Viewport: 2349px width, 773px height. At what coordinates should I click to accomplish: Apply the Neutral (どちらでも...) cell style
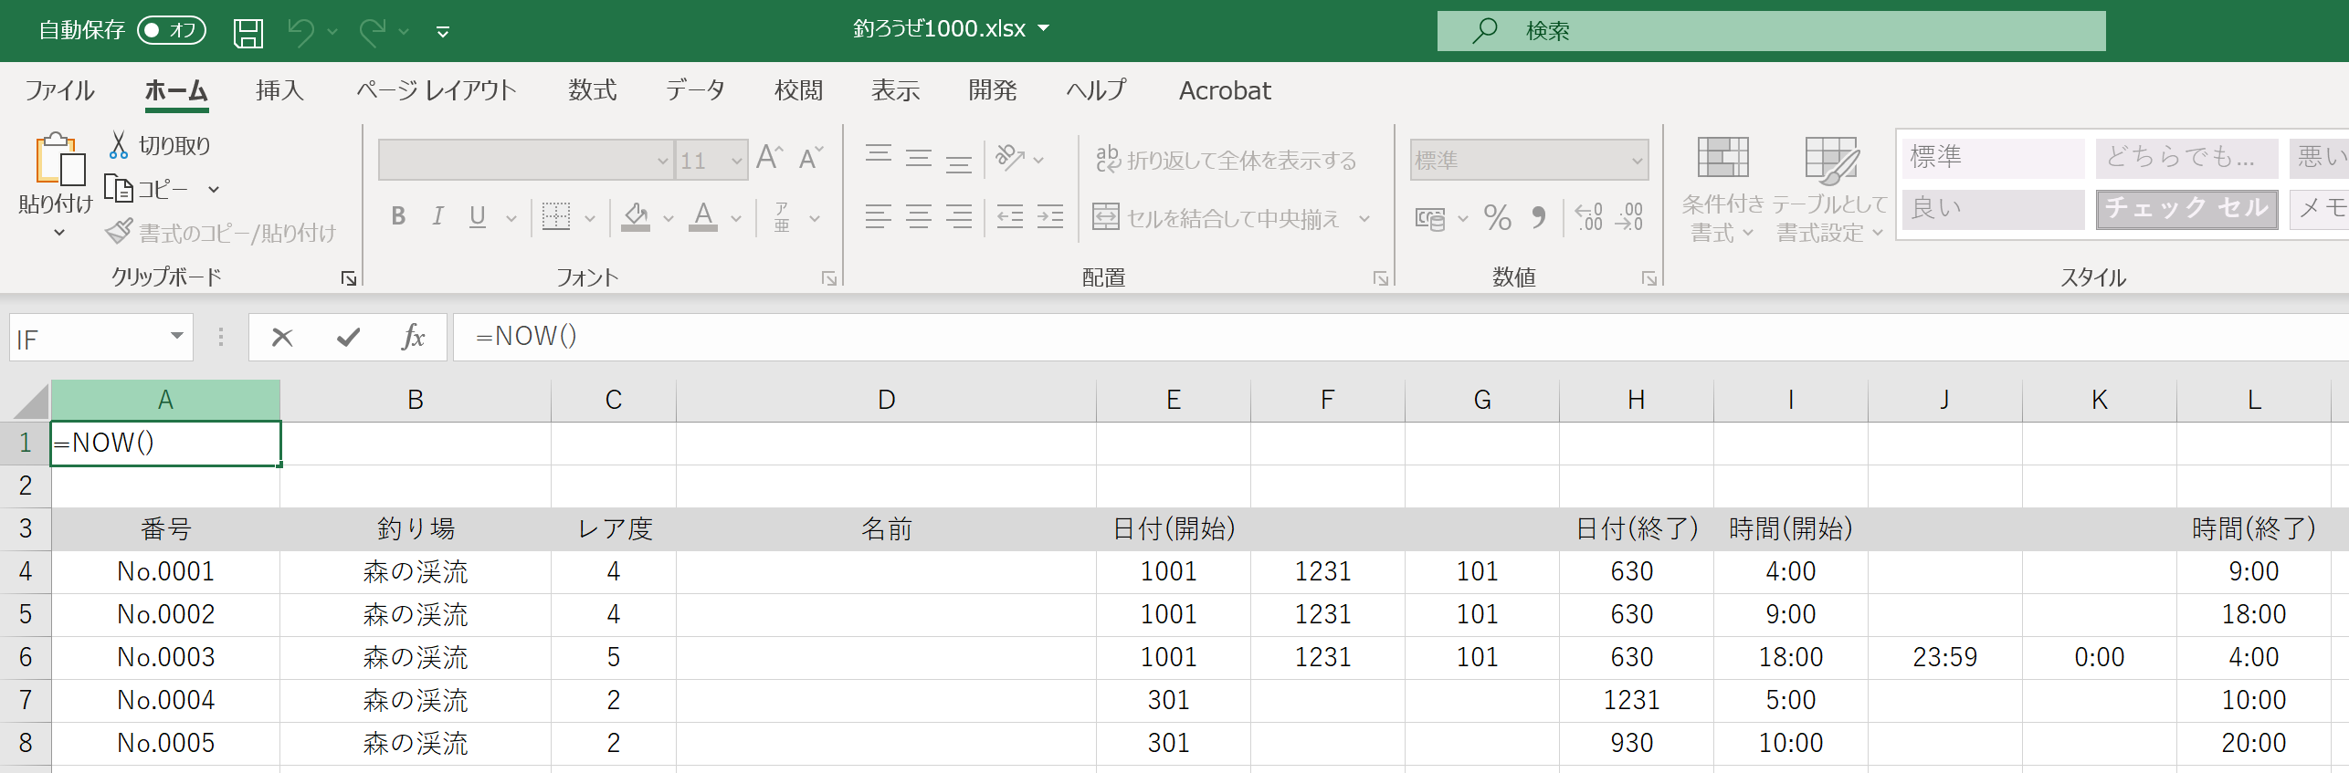2186,157
